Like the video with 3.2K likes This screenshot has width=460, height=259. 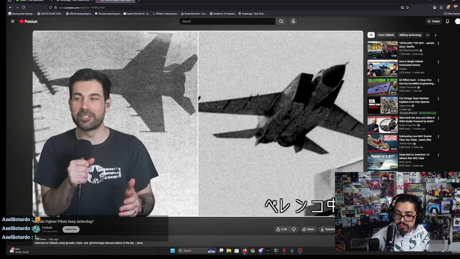click(281, 229)
